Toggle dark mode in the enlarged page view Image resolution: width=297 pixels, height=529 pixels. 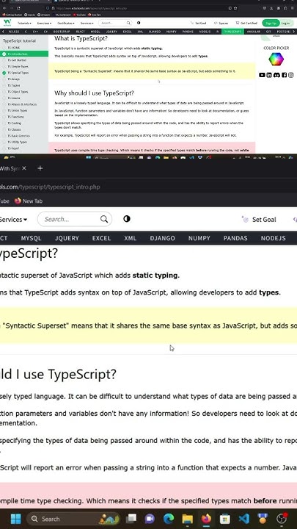tap(127, 219)
